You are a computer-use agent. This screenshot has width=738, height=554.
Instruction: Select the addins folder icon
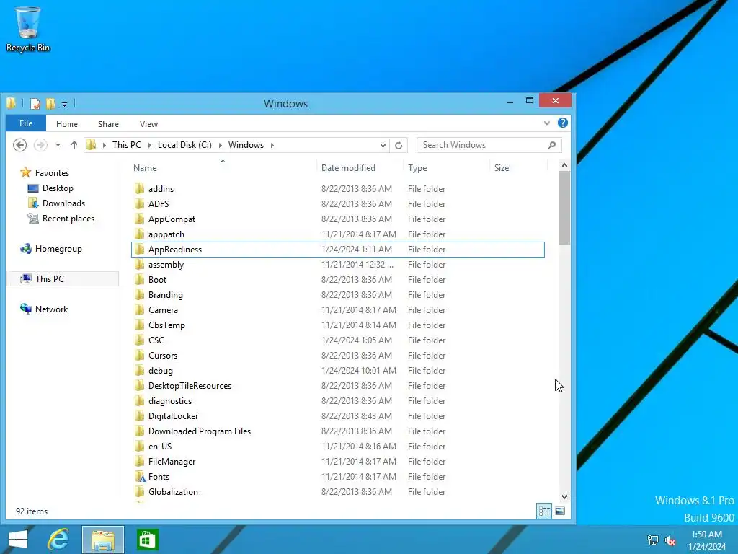(x=139, y=188)
